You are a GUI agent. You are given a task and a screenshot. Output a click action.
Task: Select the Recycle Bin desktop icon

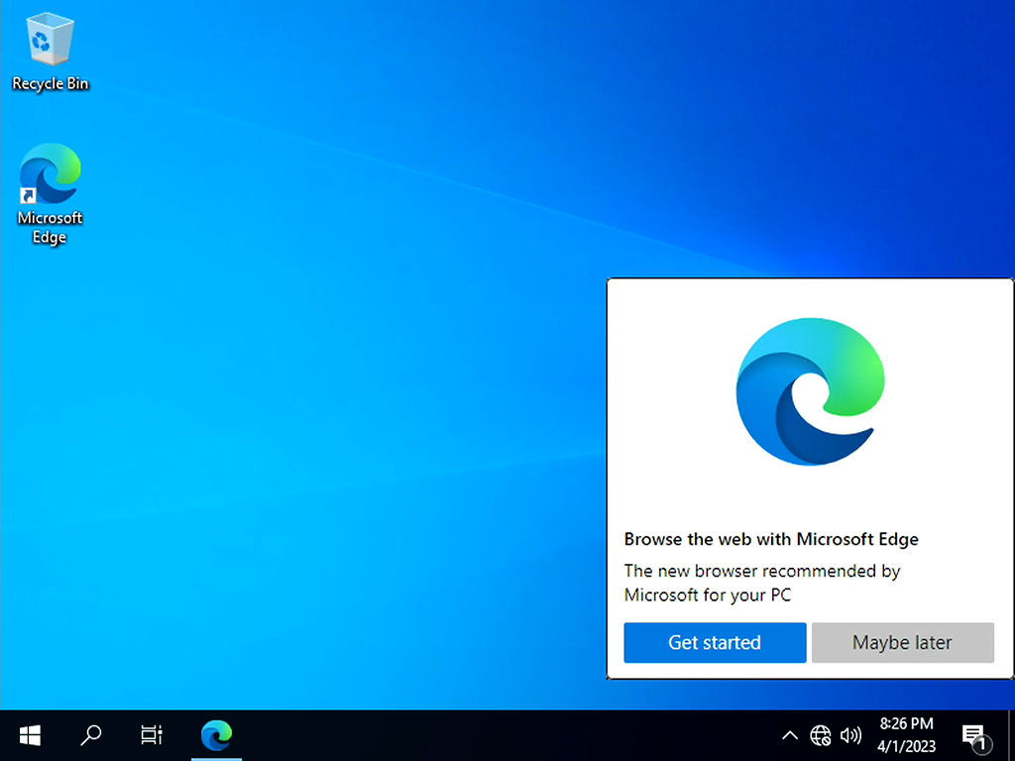click(x=50, y=54)
